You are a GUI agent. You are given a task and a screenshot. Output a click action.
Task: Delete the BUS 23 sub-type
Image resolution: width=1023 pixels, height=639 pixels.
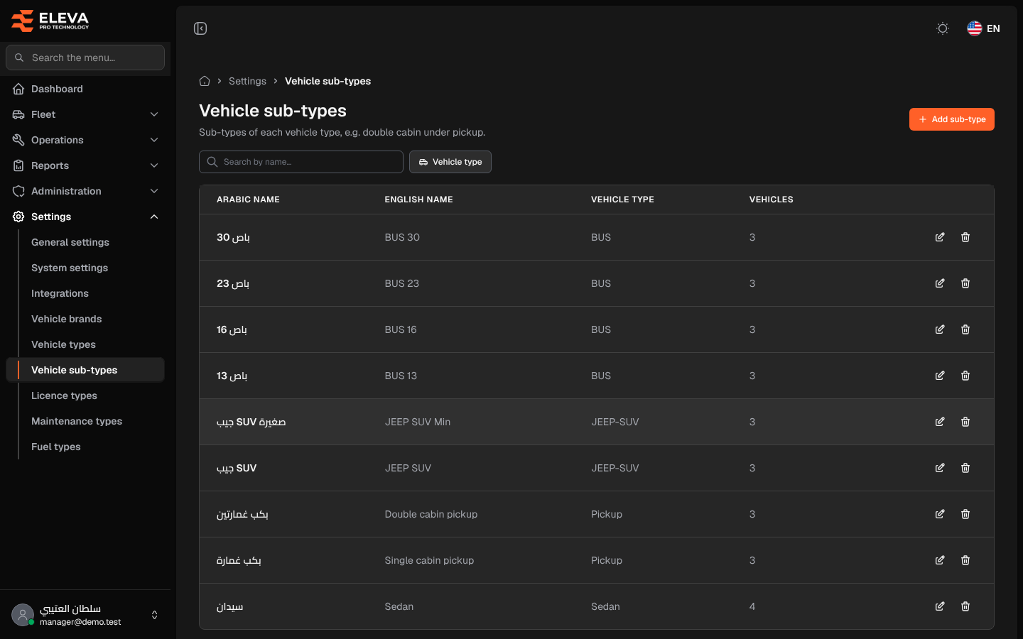tap(965, 283)
